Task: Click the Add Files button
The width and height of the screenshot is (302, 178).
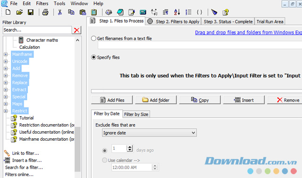Action: click(112, 100)
